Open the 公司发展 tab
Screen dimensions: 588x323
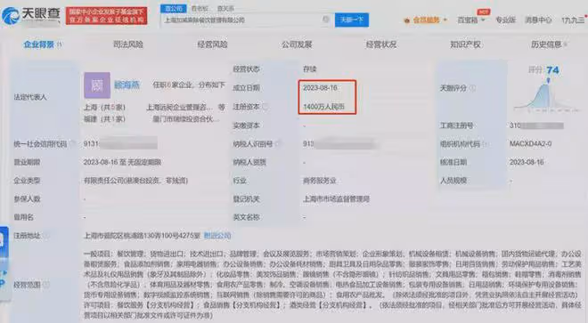click(297, 44)
